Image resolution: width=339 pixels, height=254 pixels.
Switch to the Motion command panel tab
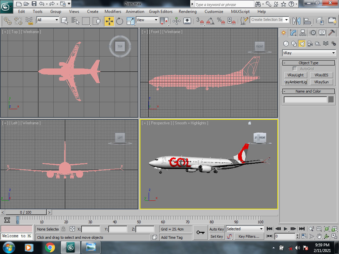313,33
